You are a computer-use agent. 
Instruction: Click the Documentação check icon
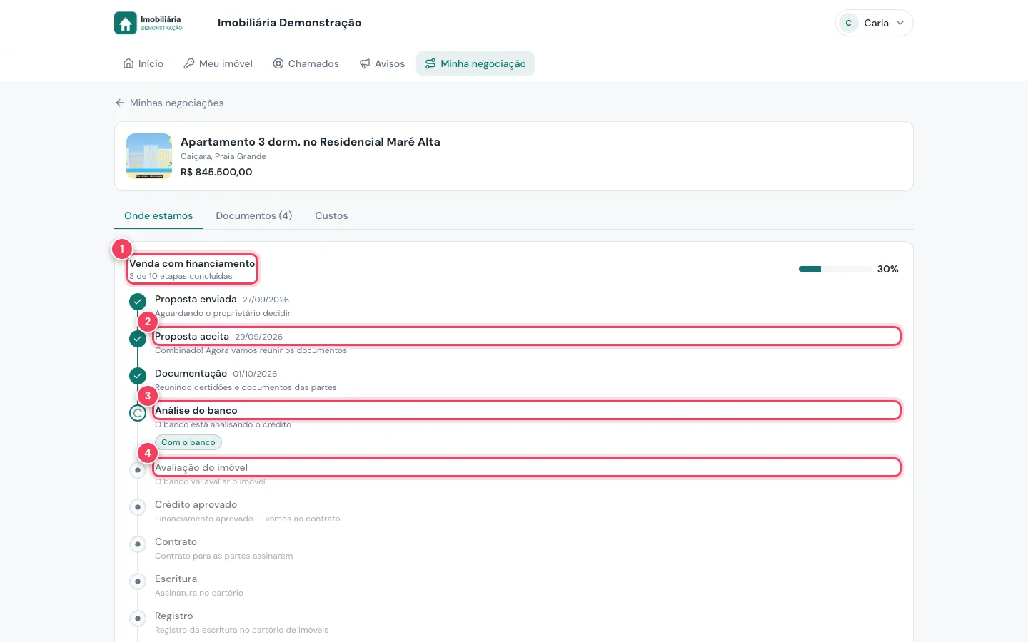click(x=138, y=375)
